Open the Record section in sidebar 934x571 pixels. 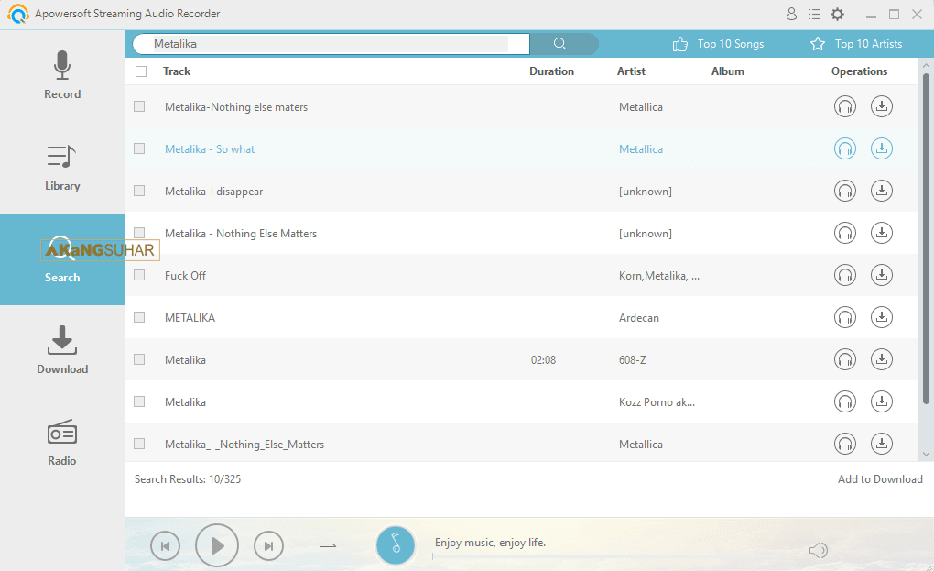pyautogui.click(x=62, y=76)
